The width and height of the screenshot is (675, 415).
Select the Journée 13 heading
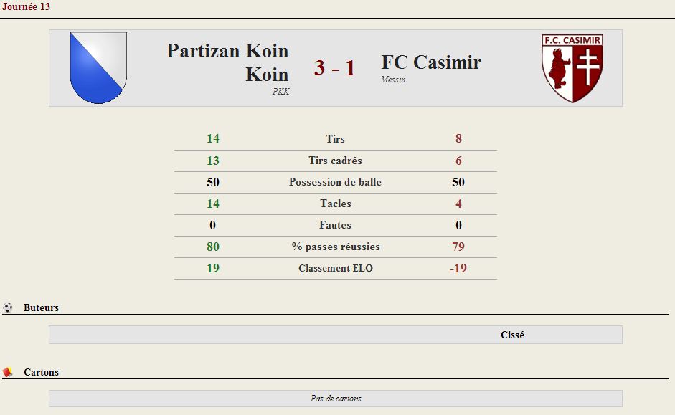[26, 6]
